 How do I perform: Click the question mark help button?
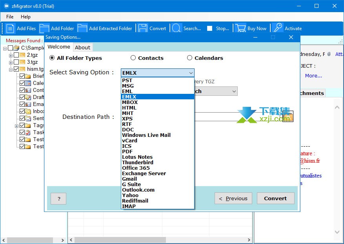click(58, 199)
